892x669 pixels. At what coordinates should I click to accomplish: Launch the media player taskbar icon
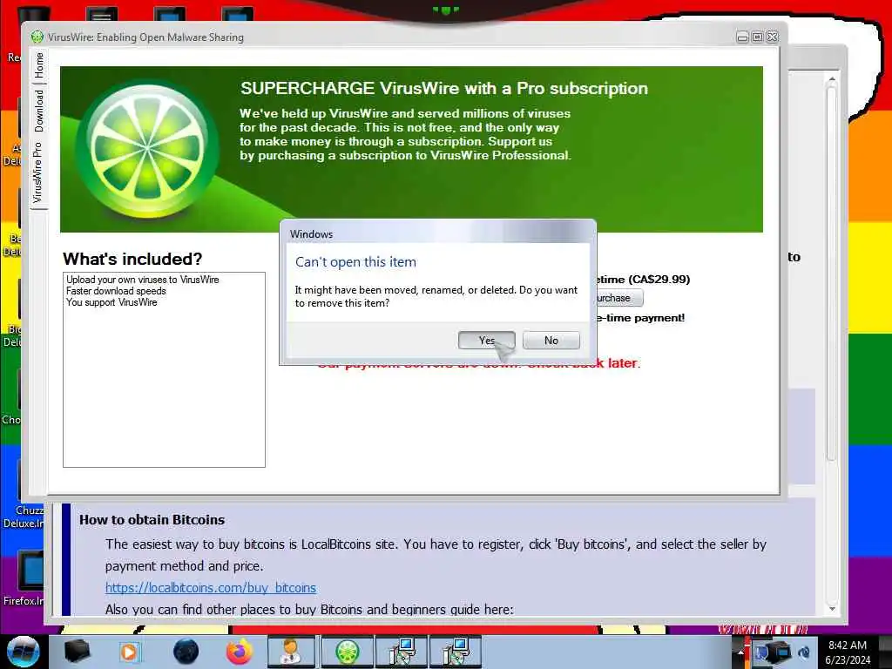[x=129, y=652]
